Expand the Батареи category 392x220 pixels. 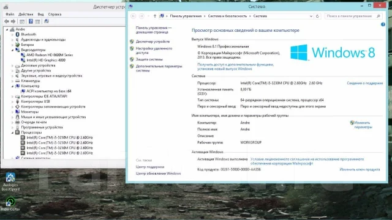(12, 45)
